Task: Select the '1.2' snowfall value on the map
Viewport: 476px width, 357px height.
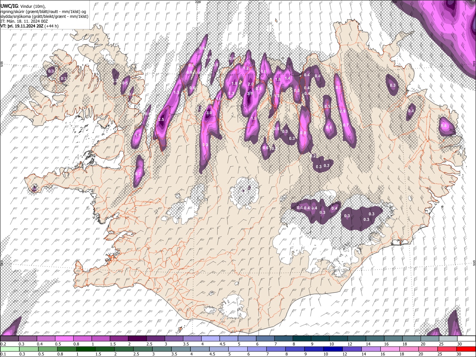Action: click(245, 68)
